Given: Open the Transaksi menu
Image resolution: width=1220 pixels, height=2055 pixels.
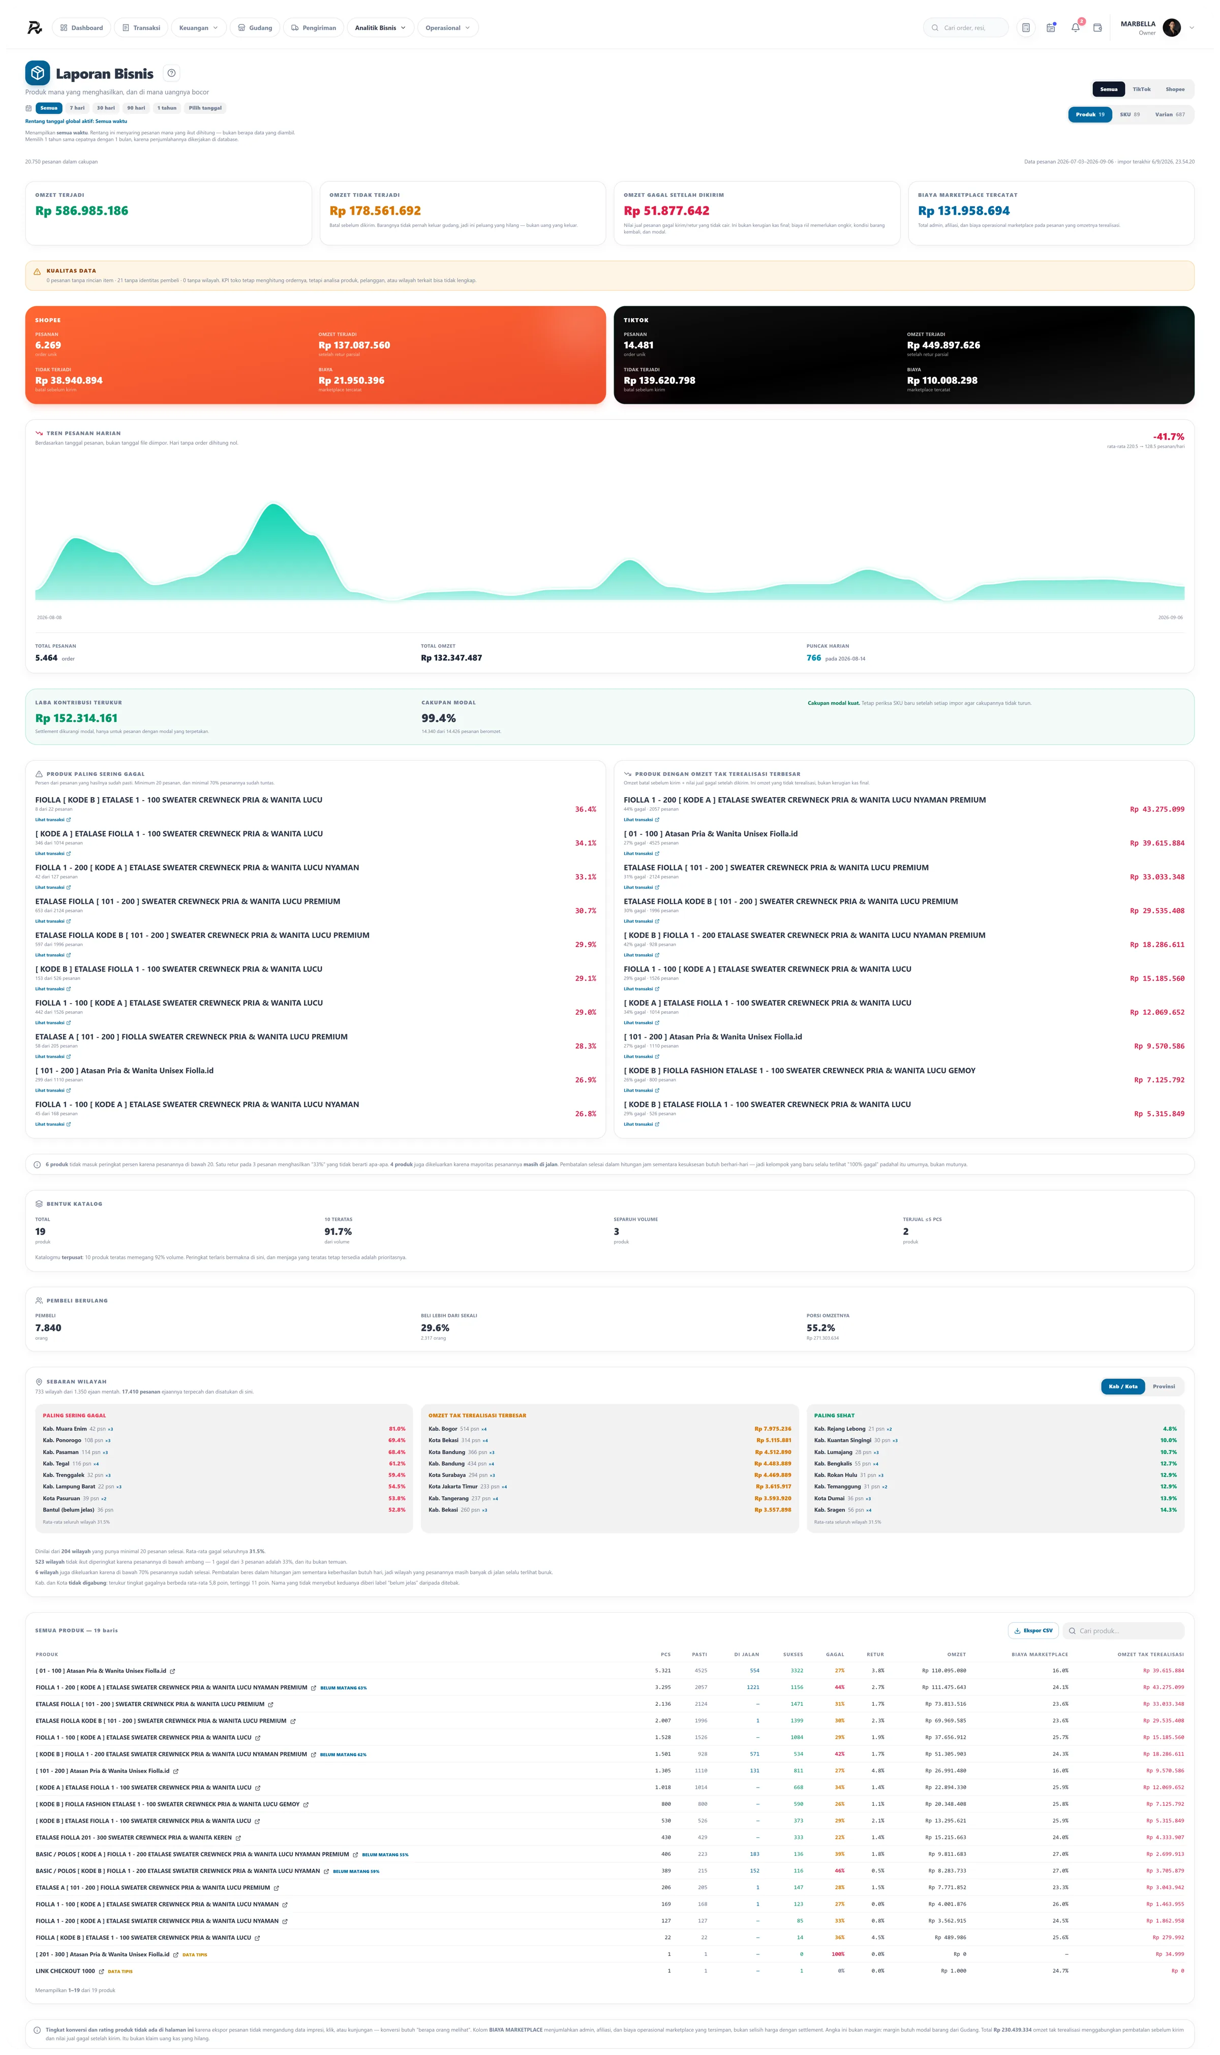Looking at the screenshot, I should tap(141, 28).
